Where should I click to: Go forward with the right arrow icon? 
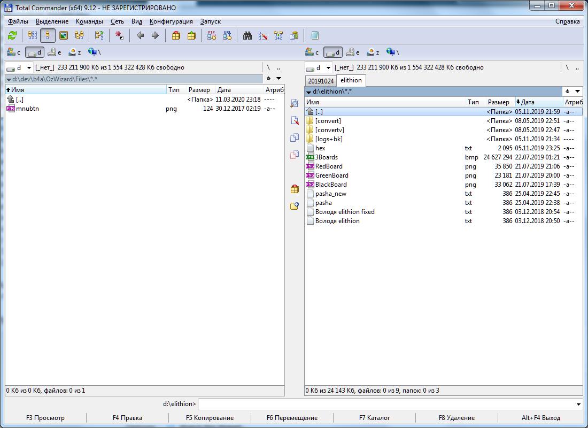tap(155, 36)
